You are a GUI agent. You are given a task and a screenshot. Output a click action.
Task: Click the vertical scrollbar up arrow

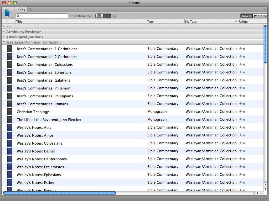pos(265,185)
